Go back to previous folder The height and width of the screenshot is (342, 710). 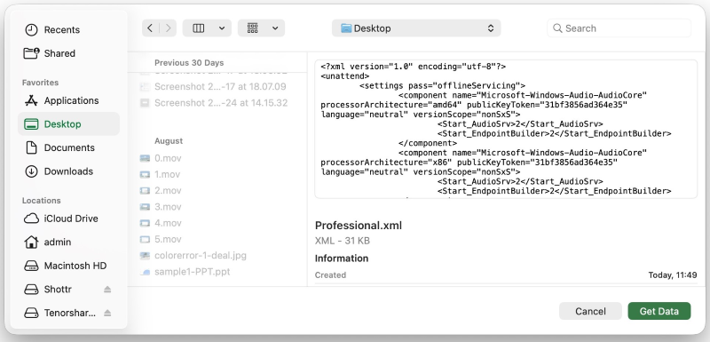150,28
